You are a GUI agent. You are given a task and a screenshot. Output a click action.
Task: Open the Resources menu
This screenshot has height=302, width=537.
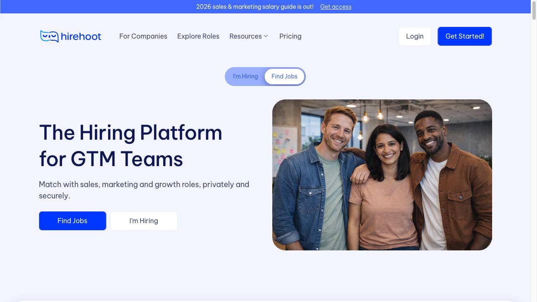tap(249, 36)
